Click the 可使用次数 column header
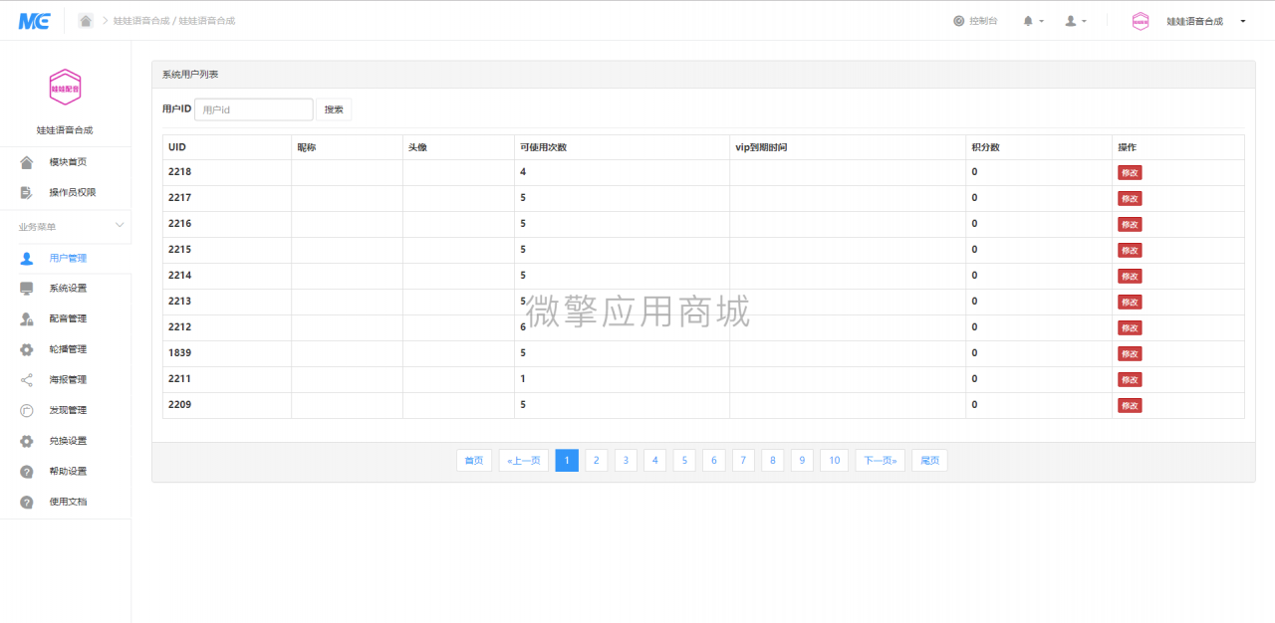 [x=622, y=147]
